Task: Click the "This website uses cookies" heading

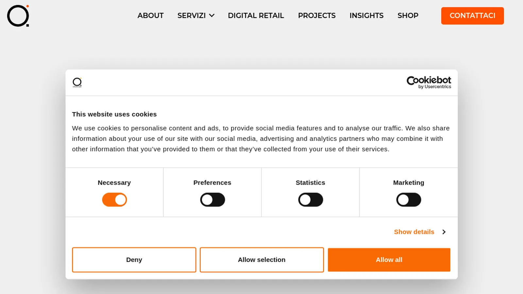Action: [114, 114]
